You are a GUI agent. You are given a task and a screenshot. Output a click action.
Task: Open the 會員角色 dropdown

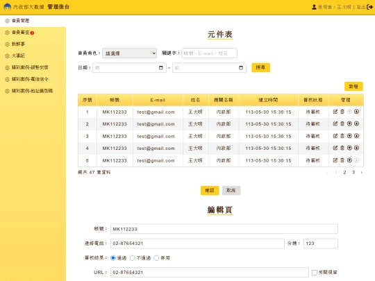(x=129, y=53)
